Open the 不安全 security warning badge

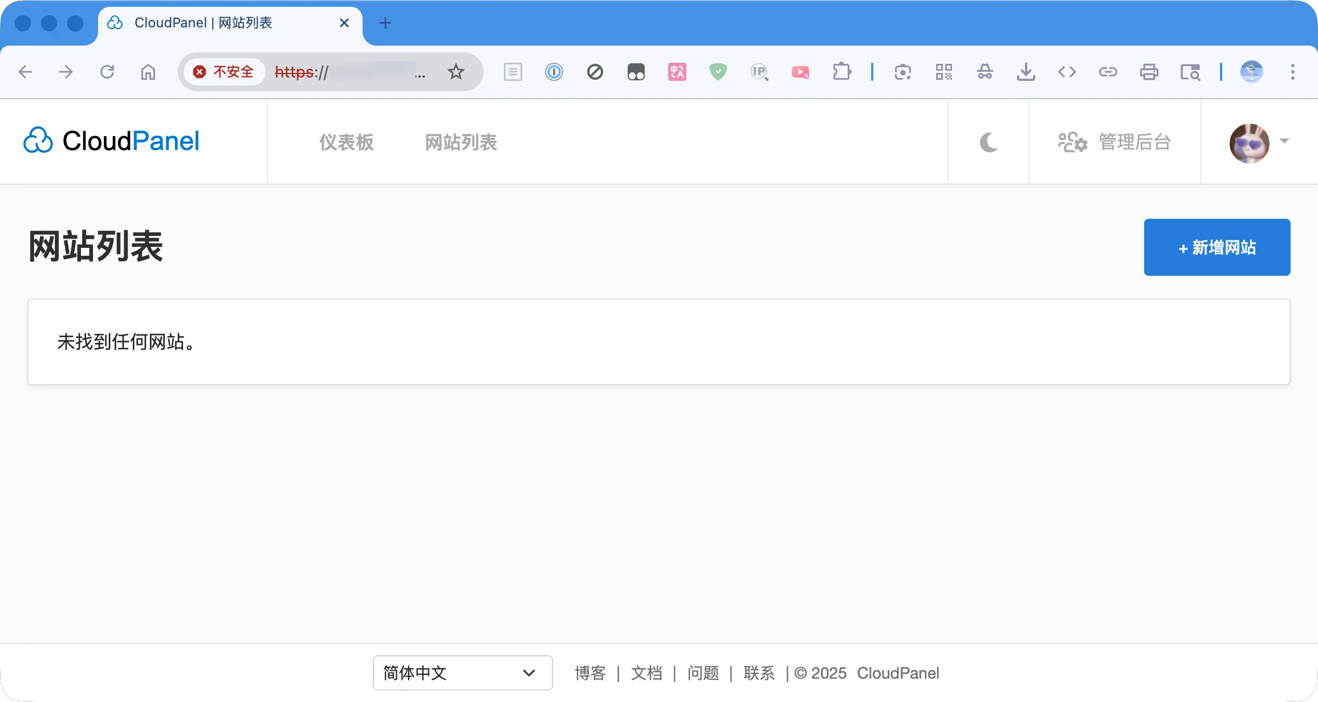pos(224,72)
